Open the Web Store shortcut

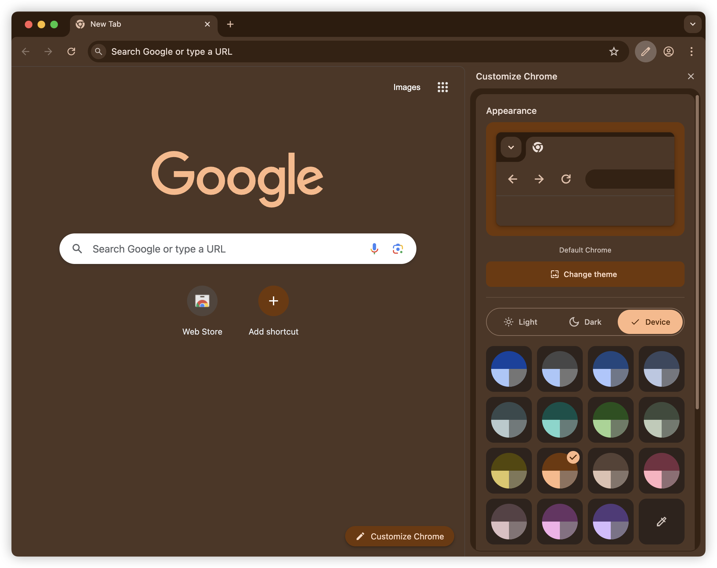pyautogui.click(x=202, y=311)
